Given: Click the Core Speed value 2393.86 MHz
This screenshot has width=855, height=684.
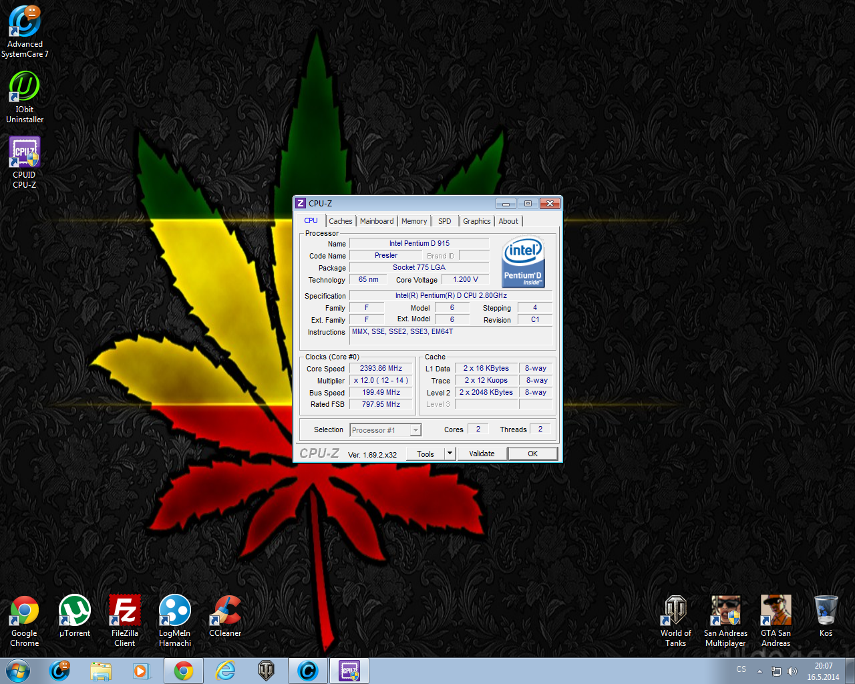Looking at the screenshot, I should point(381,368).
